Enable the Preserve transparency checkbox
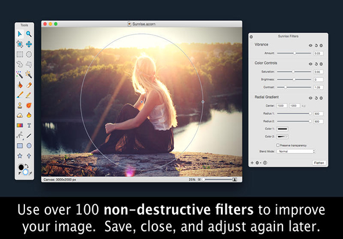 278,145
